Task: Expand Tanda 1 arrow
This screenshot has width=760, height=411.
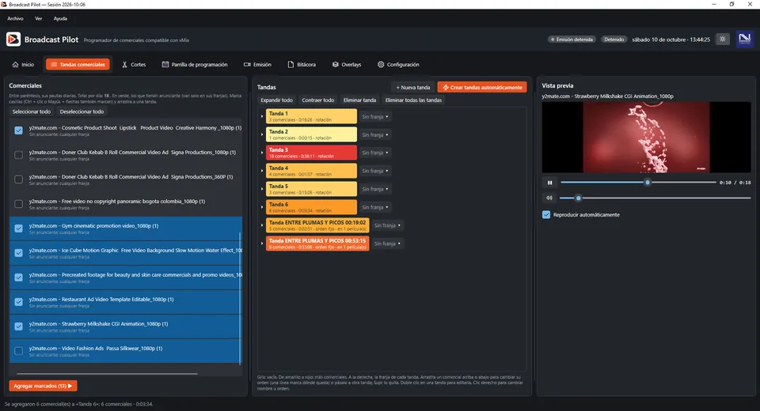Action: click(x=262, y=116)
